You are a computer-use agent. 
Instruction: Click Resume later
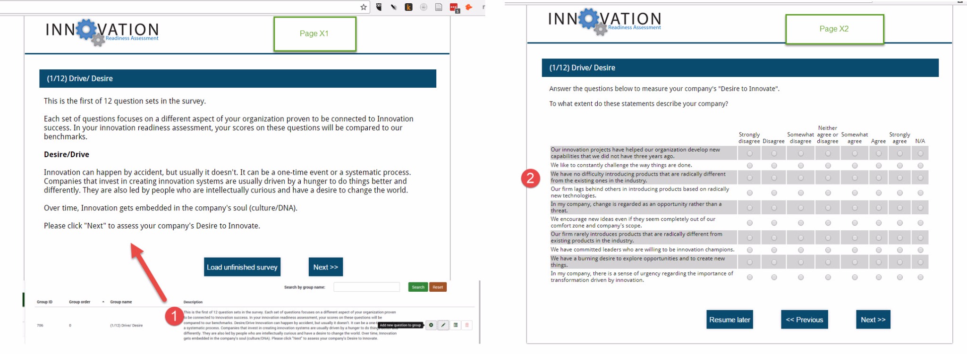[729, 320]
